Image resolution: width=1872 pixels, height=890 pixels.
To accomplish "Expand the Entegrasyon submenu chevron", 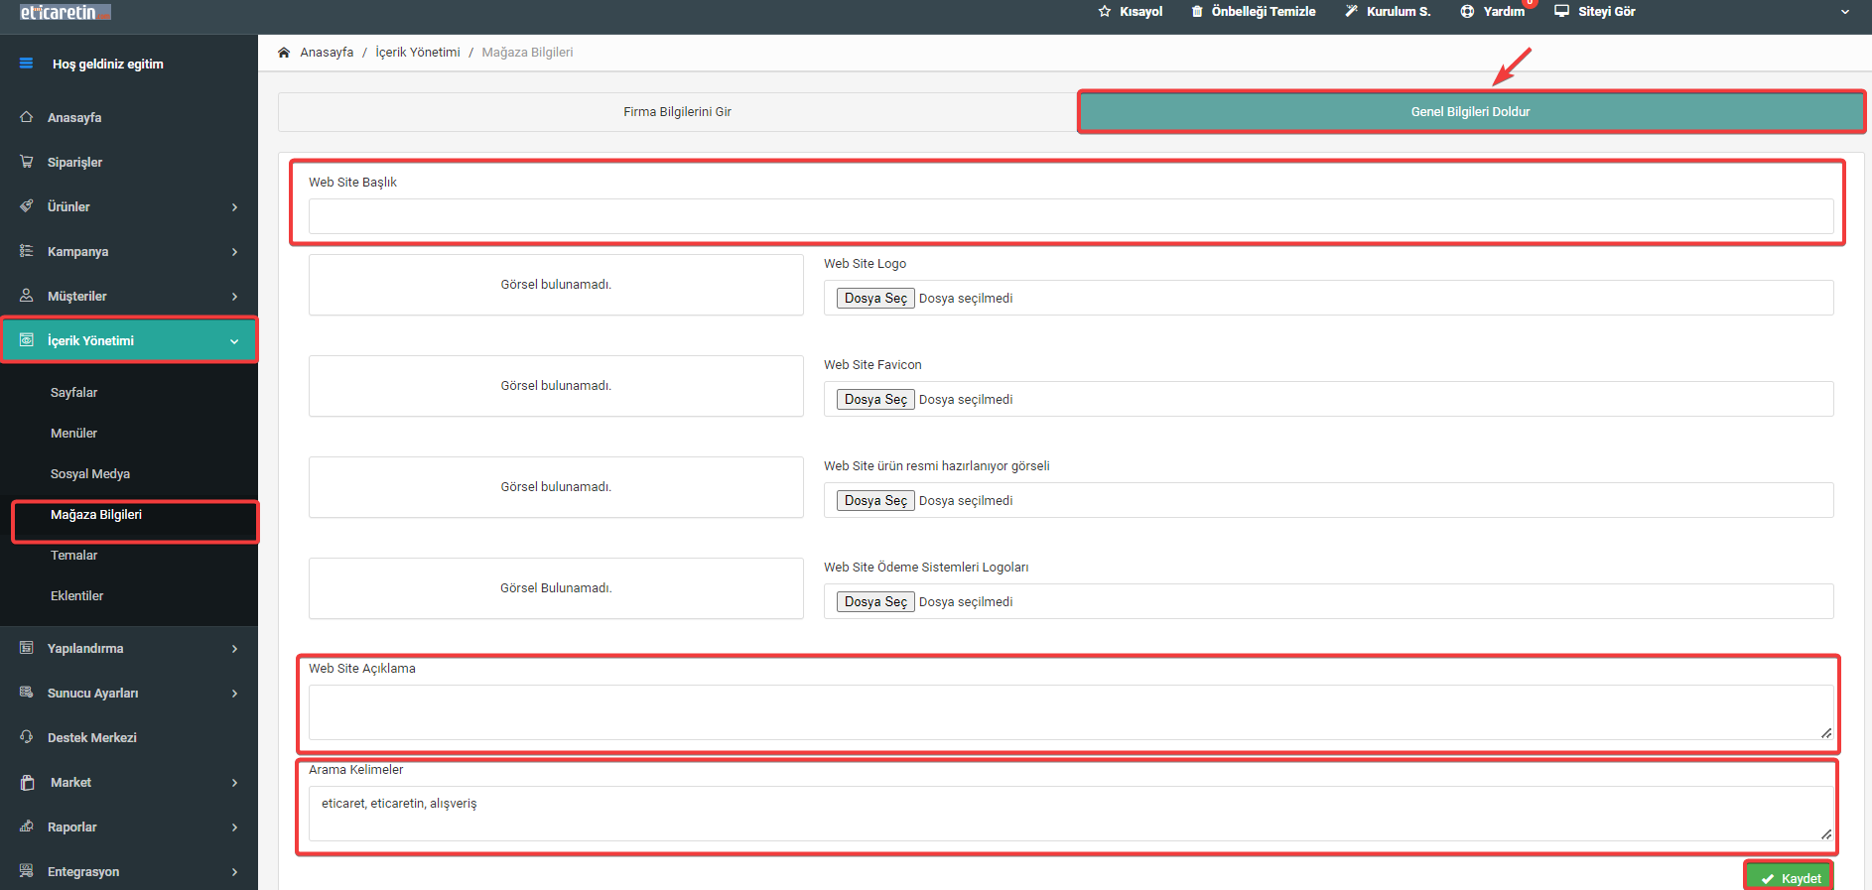I will point(235,872).
